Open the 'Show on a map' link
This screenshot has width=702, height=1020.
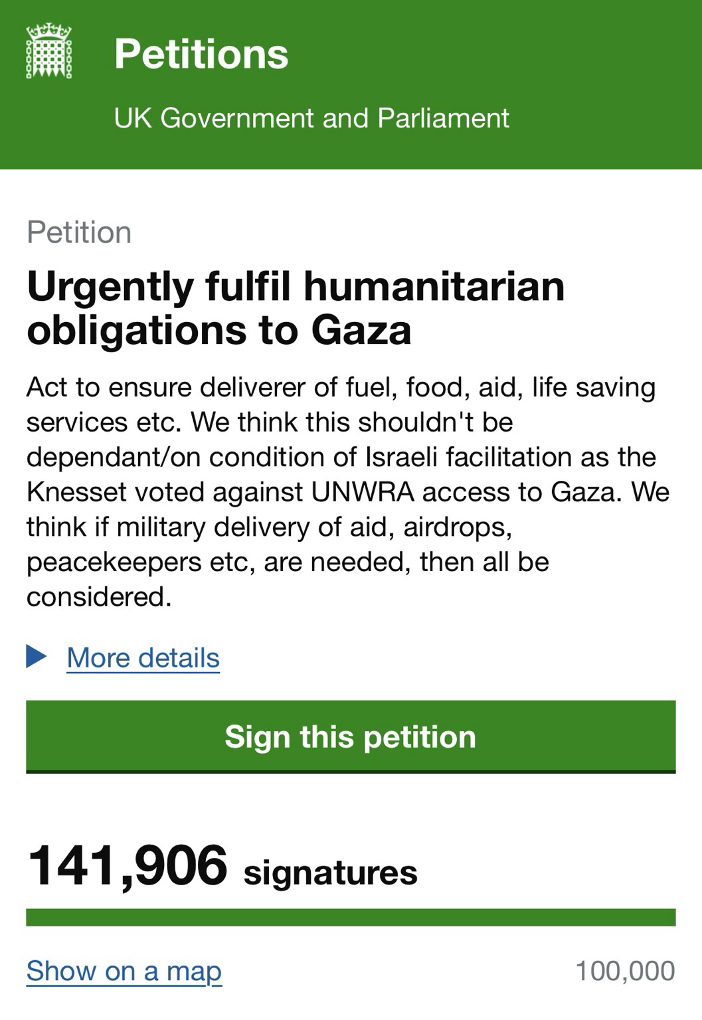click(124, 972)
